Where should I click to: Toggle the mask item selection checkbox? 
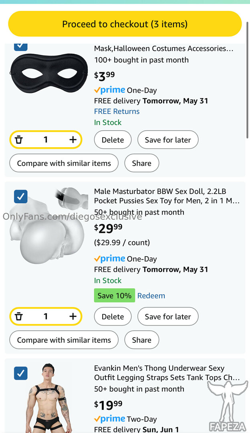(x=20, y=45)
